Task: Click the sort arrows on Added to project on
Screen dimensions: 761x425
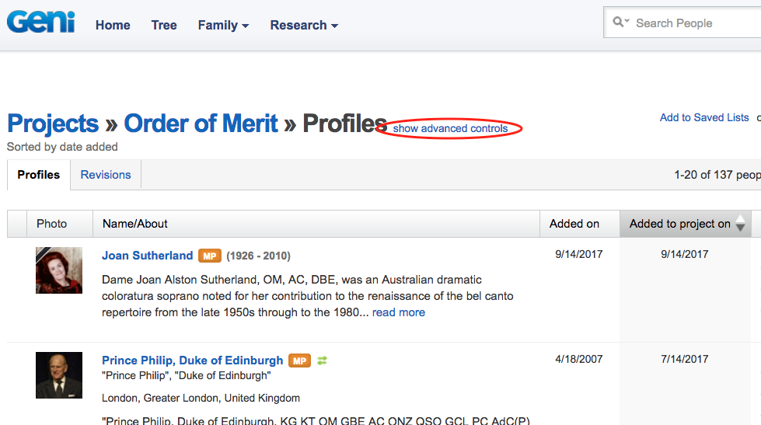Action: coord(740,224)
